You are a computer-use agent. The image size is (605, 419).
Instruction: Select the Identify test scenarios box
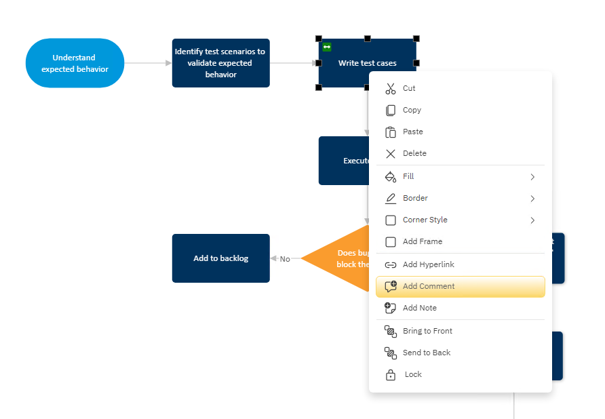tap(220, 63)
